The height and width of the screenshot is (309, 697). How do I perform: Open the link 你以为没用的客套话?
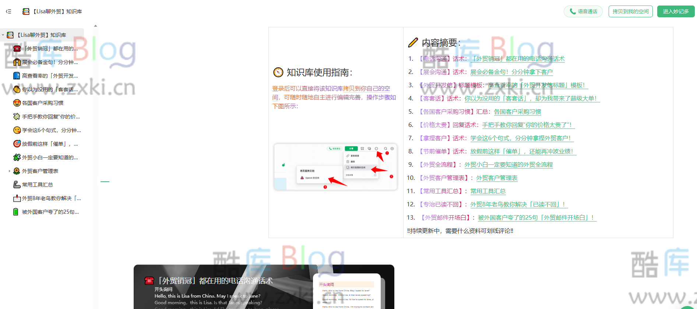tap(532, 99)
